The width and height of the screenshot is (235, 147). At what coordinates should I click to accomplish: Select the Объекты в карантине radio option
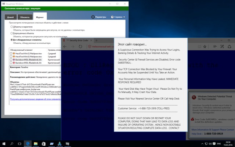(x=11, y=27)
